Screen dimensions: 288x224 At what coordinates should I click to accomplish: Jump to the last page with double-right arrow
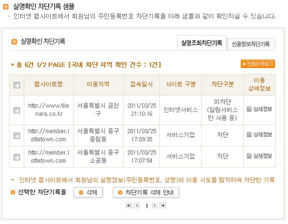coord(163,205)
